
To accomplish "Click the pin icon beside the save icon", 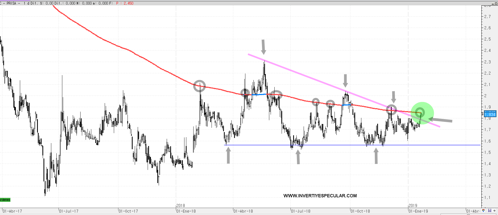I will [495, 211].
